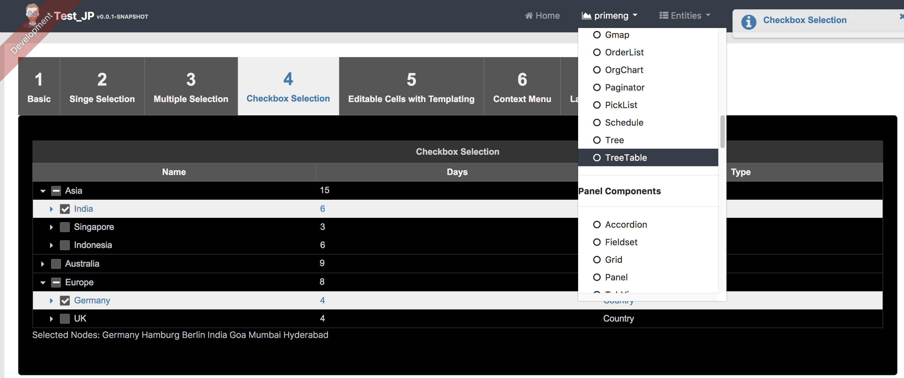This screenshot has height=378, width=904.
Task: Collapse the Asia tree node
Action: pyautogui.click(x=43, y=191)
